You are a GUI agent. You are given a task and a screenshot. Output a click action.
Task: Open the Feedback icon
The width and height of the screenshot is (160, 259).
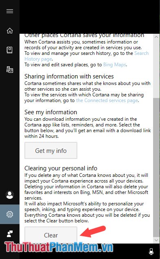click(x=10, y=234)
